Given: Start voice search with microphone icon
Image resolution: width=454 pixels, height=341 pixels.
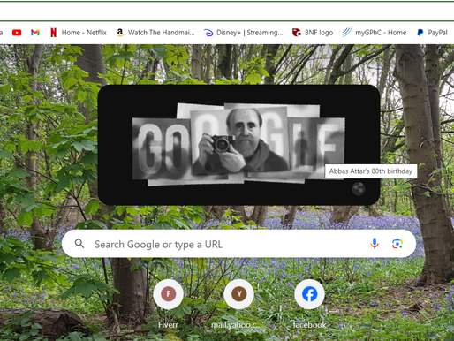Looking at the screenshot, I should pyautogui.click(x=375, y=244).
